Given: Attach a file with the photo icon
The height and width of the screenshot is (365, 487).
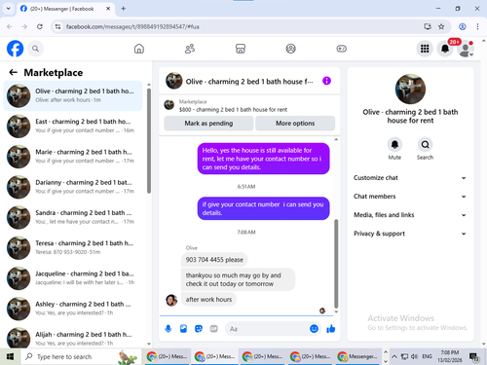Looking at the screenshot, I should pos(183,329).
